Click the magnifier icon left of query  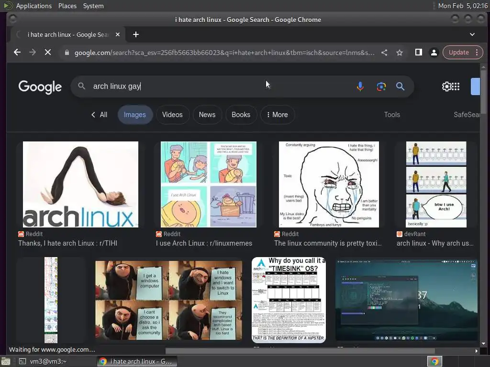tap(81, 86)
